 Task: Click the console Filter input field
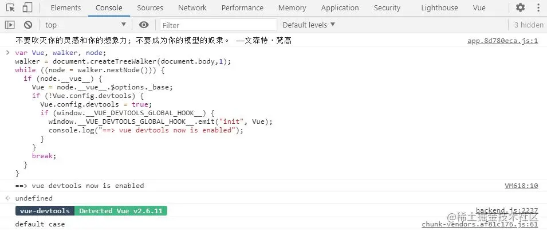tap(218, 25)
